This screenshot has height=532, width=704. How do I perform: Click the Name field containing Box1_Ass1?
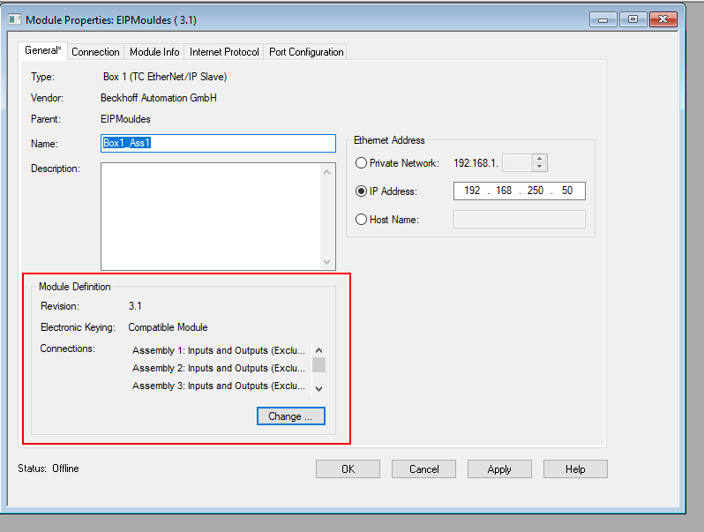coord(218,143)
